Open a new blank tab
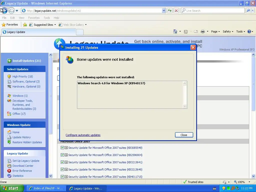The image size is (256, 192). pyautogui.click(x=80, y=32)
